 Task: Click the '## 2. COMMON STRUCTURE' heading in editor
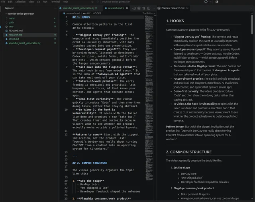coord(90,163)
